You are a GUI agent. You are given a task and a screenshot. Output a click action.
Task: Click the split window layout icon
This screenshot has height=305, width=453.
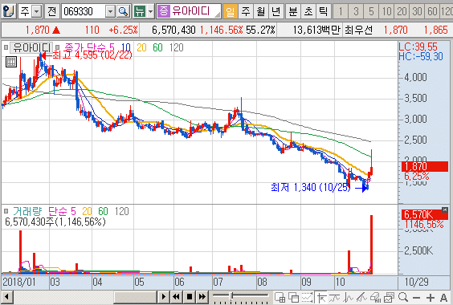pyautogui.click(x=280, y=297)
